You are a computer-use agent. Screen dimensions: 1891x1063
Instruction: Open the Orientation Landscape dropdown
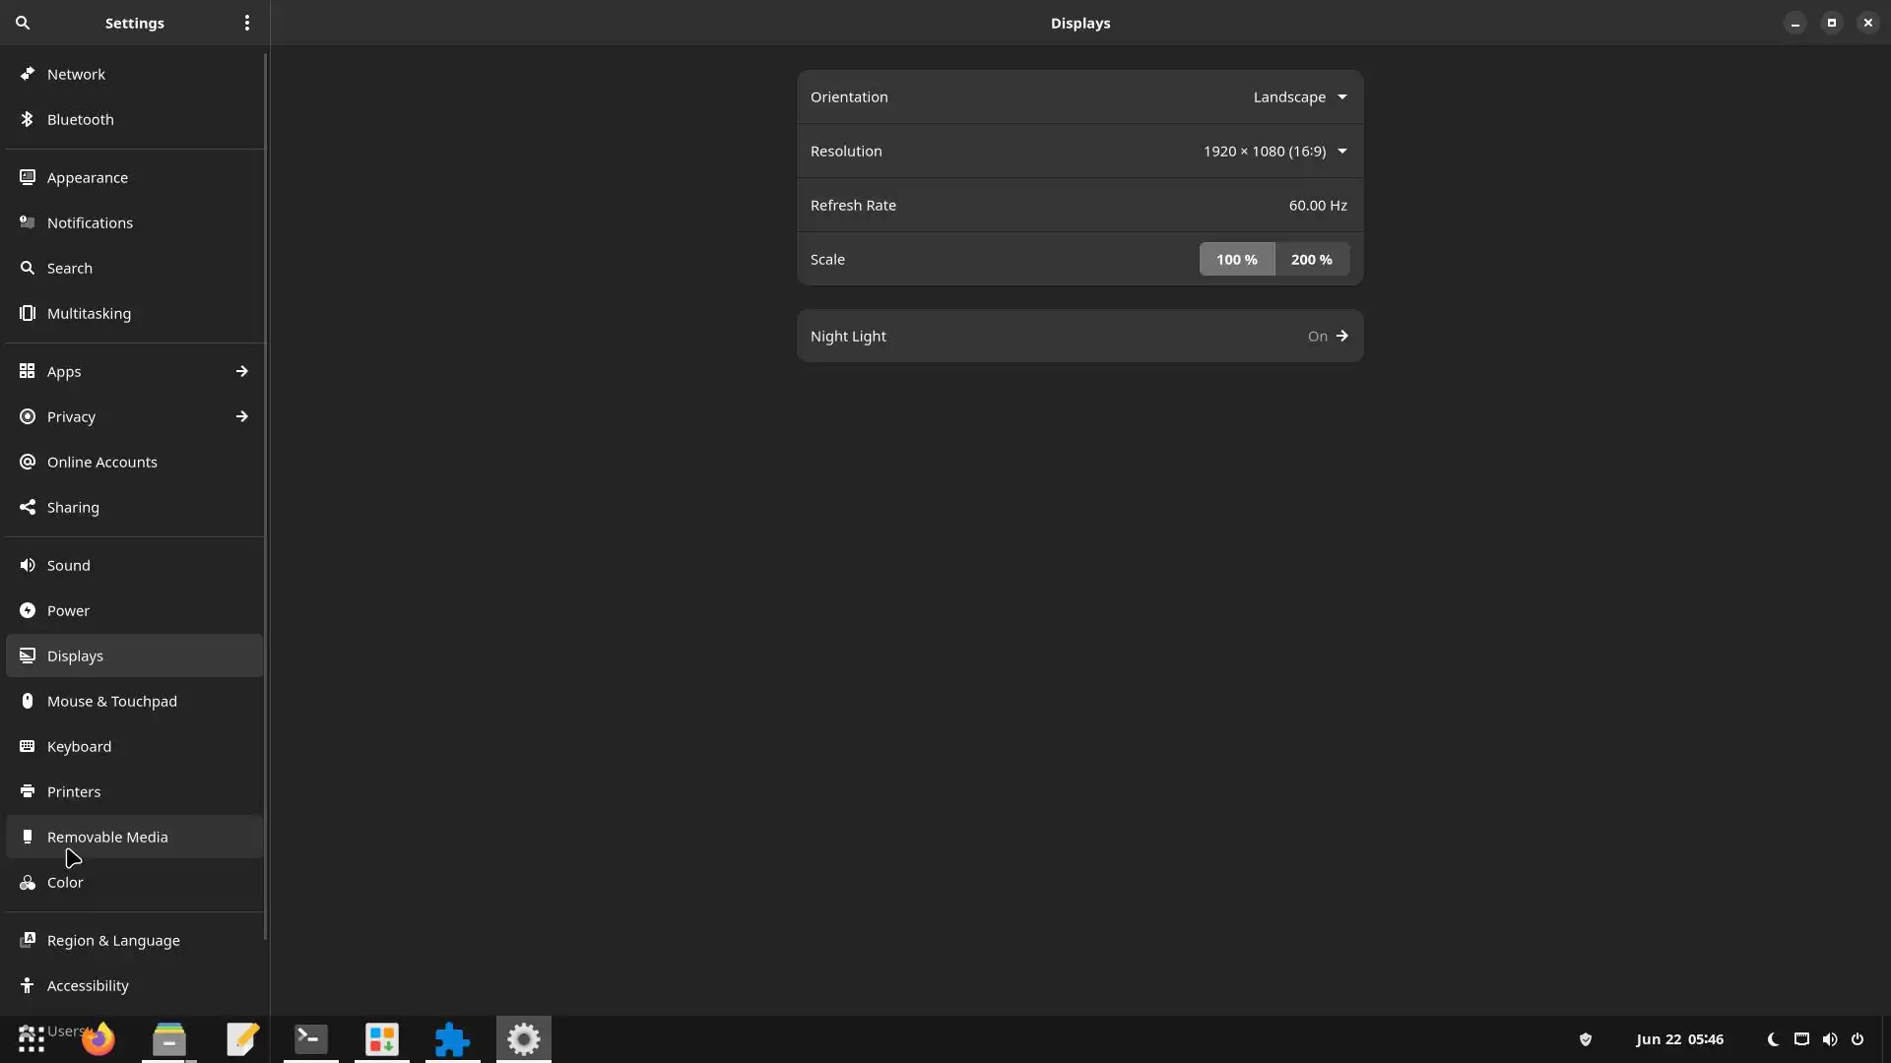[1299, 96]
